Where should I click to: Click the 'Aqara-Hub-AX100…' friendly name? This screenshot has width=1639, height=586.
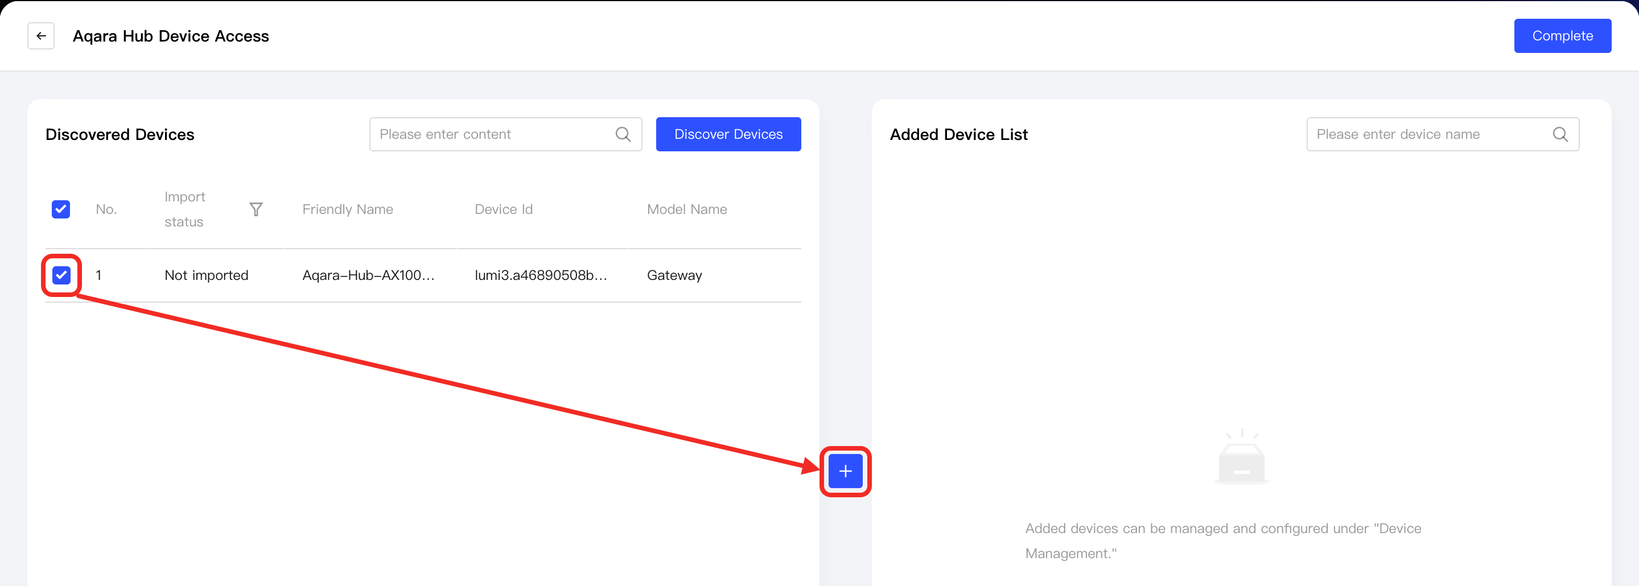[x=368, y=275]
